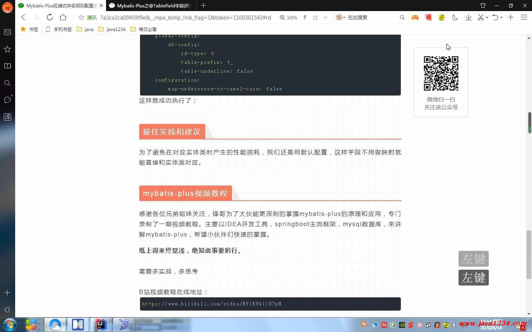This screenshot has height=332, width=532.
Task: Open the browser home page
Action: (x=63, y=17)
